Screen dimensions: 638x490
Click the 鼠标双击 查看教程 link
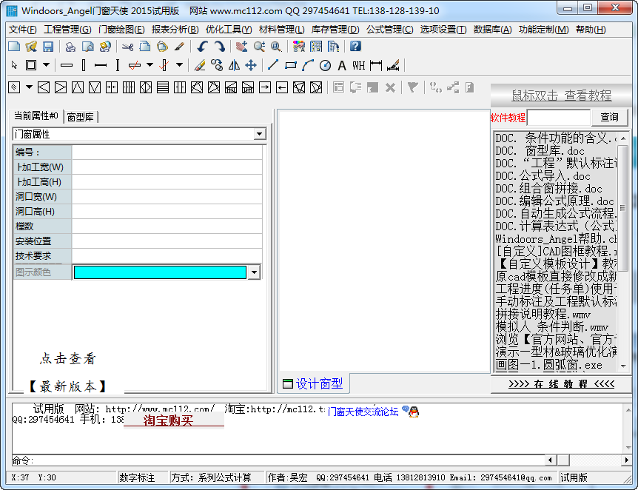coord(562,95)
